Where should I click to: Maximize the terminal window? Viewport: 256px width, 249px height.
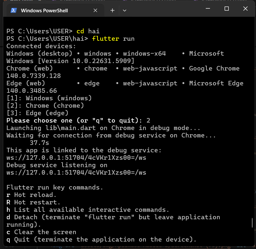point(227,8)
